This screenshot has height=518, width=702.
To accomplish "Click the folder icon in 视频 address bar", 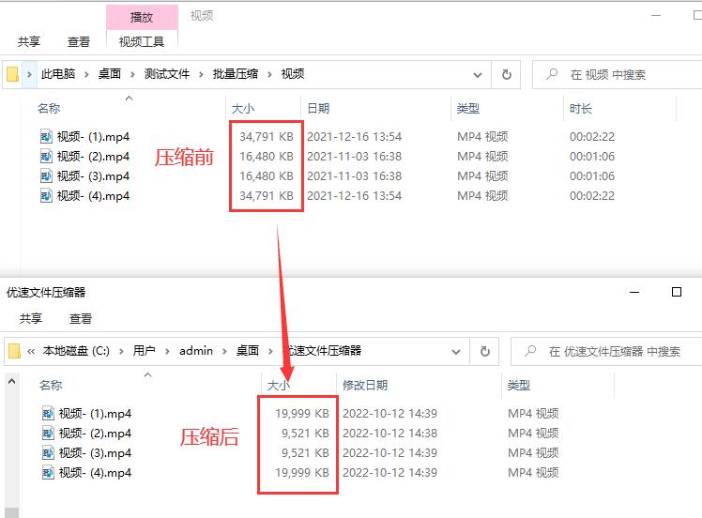I will (12, 74).
